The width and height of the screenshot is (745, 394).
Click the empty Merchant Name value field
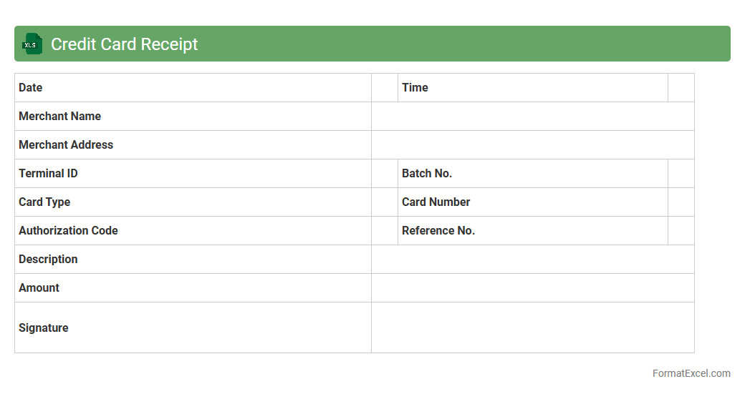click(x=532, y=116)
